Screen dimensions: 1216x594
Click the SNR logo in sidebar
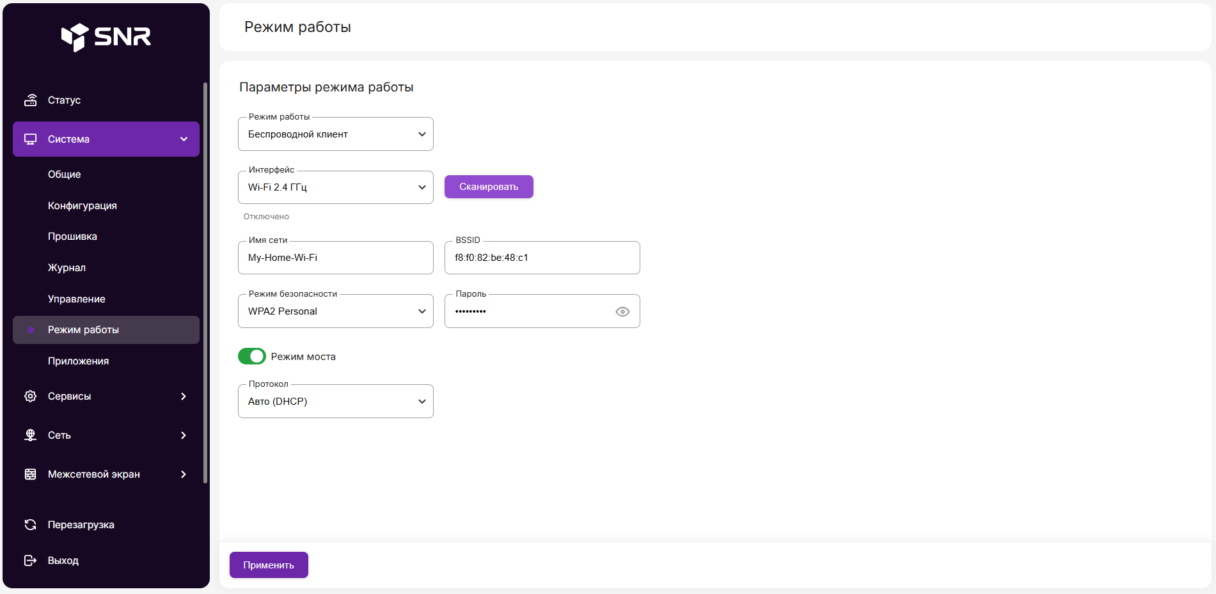pyautogui.click(x=106, y=37)
